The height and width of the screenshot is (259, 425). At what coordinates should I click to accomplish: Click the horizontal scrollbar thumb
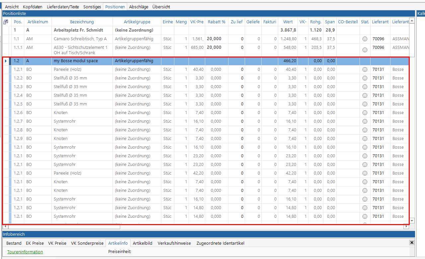coord(63,226)
